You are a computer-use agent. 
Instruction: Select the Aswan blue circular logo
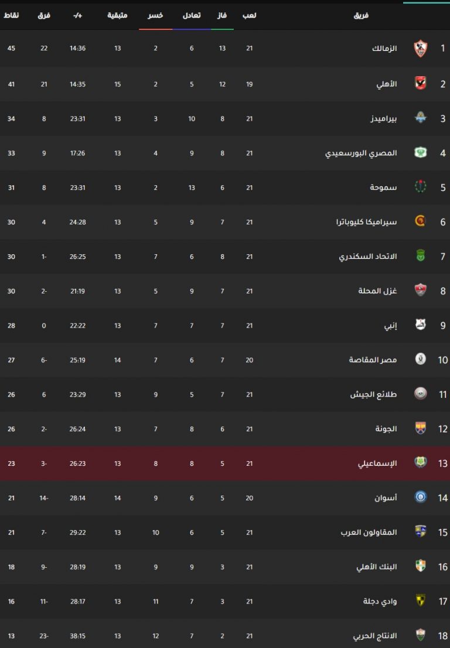420,497
